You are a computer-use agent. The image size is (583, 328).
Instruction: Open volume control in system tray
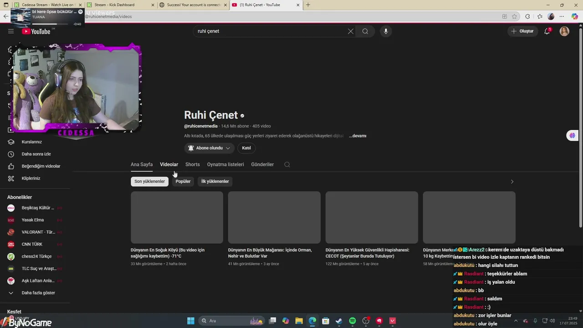click(x=552, y=321)
